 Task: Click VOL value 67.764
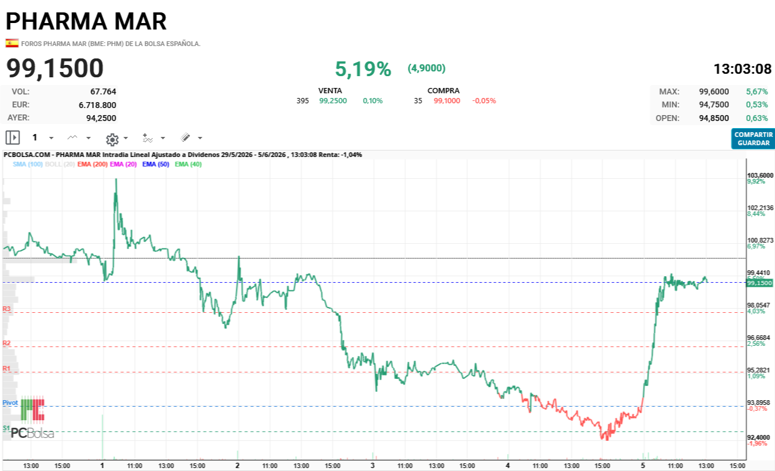[103, 91]
